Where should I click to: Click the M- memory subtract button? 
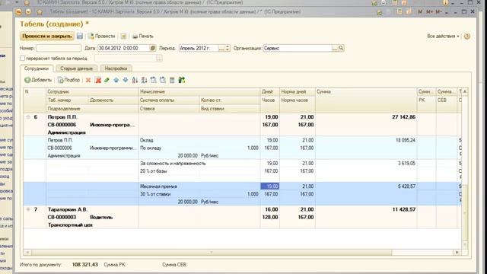click(x=438, y=12)
